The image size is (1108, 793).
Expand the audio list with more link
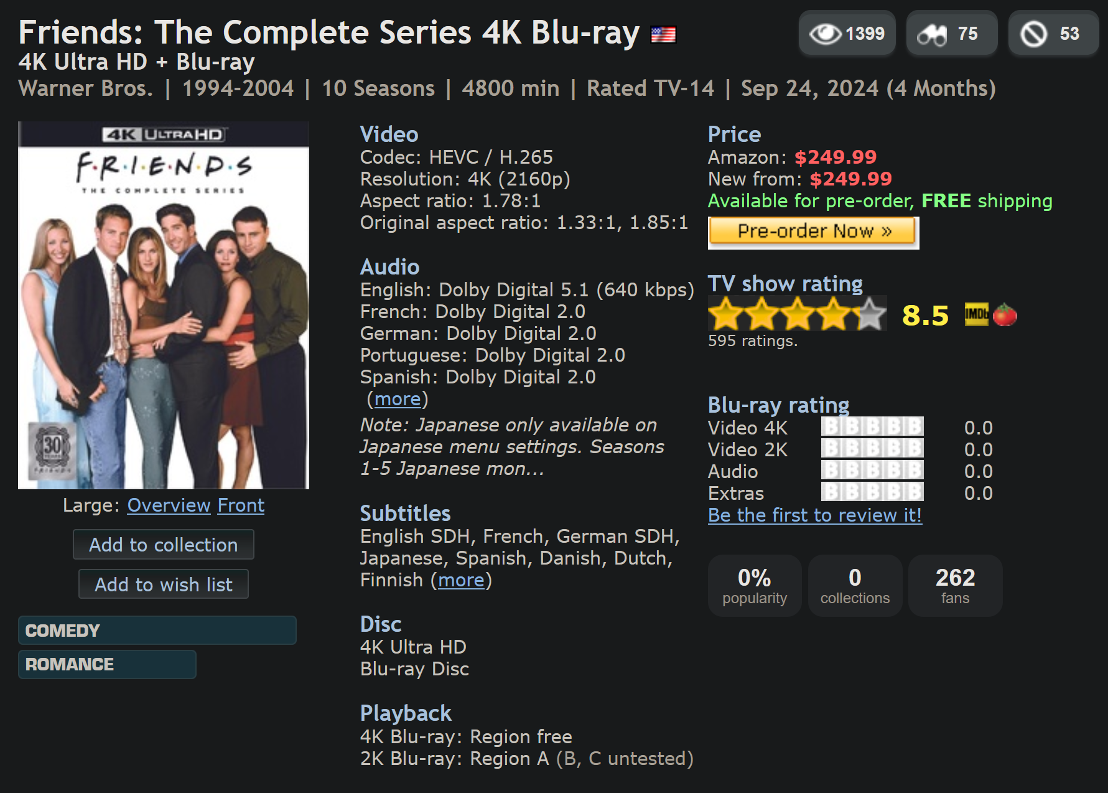(398, 399)
